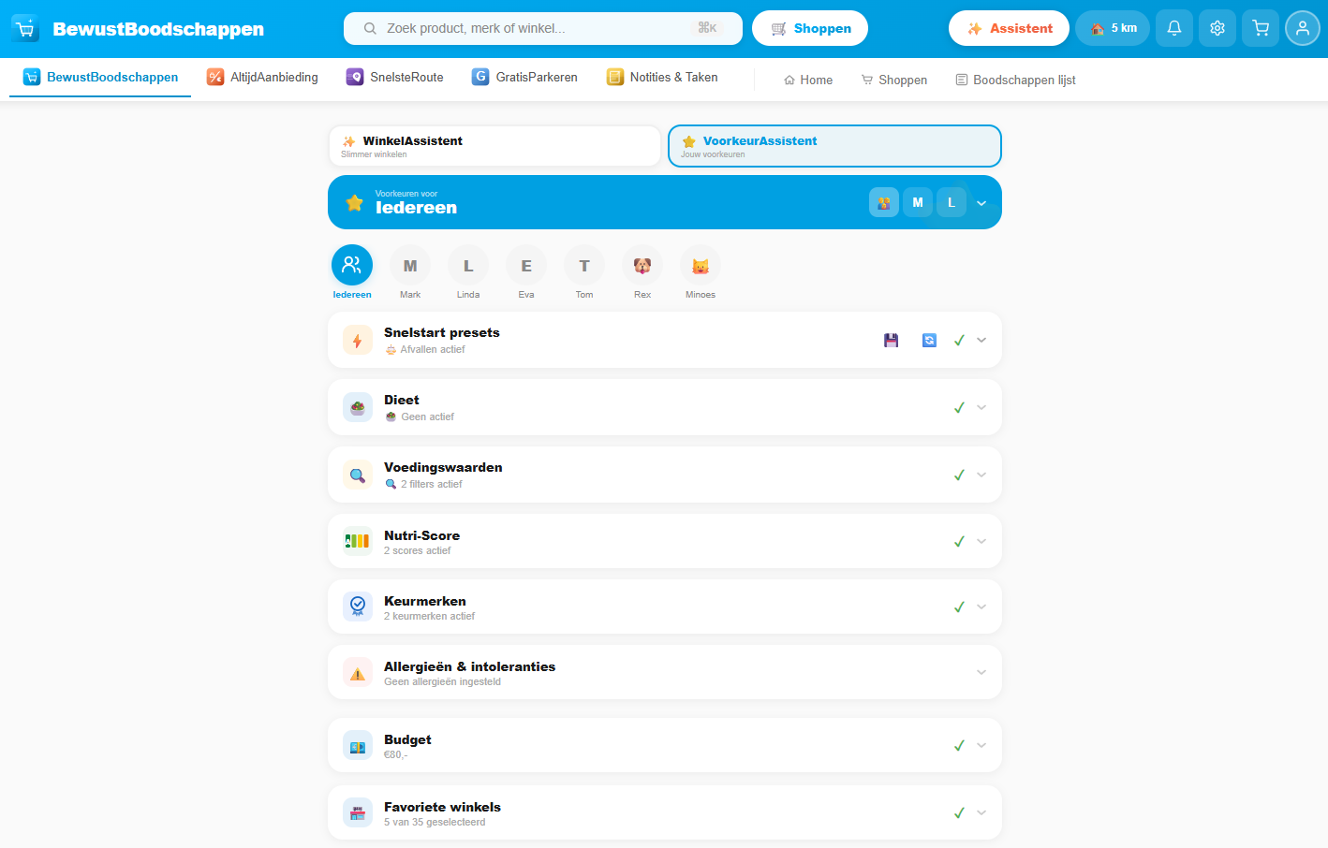The image size is (1328, 848).
Task: Expand the Allergieën & intoleranties chevron
Action: [x=981, y=672]
